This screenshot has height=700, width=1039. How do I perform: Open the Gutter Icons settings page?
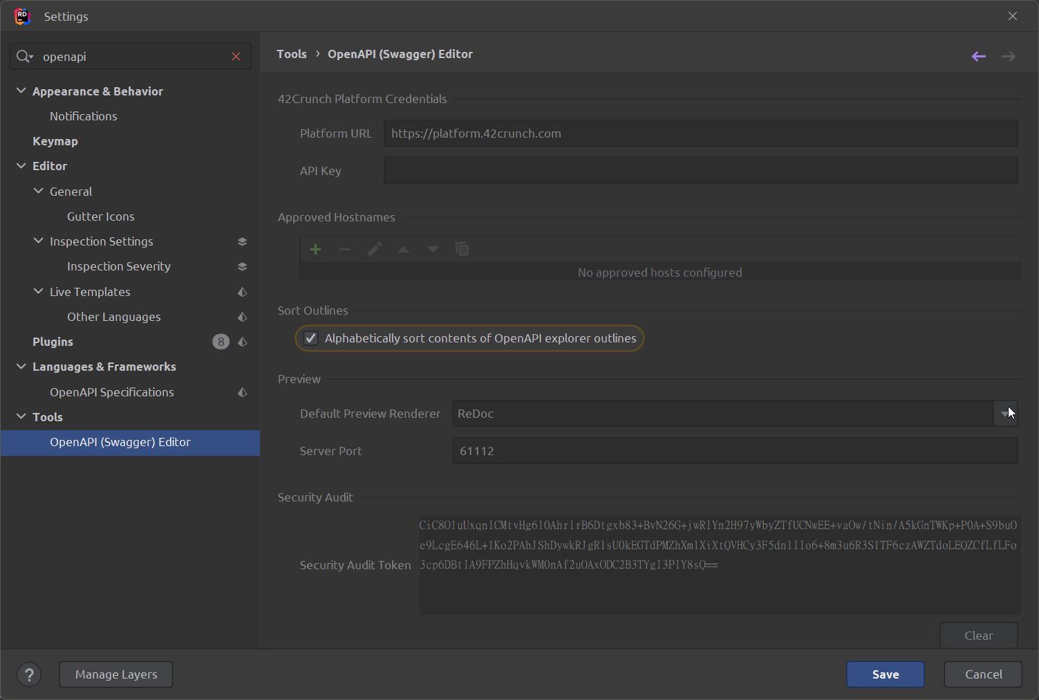[x=101, y=217]
